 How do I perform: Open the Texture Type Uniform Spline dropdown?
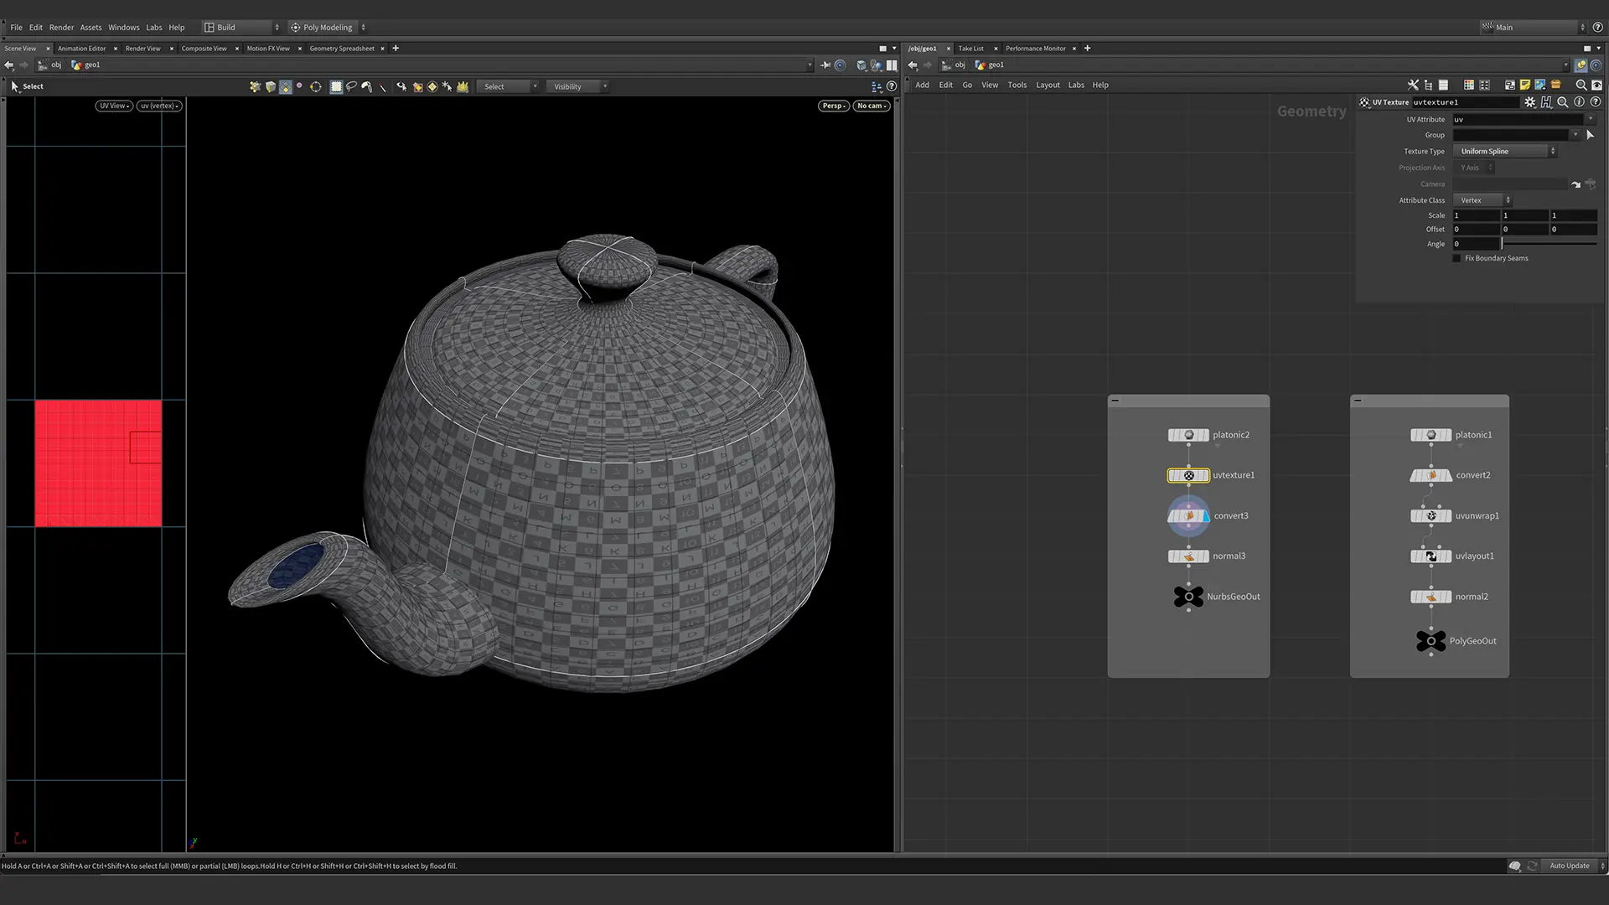click(1505, 151)
